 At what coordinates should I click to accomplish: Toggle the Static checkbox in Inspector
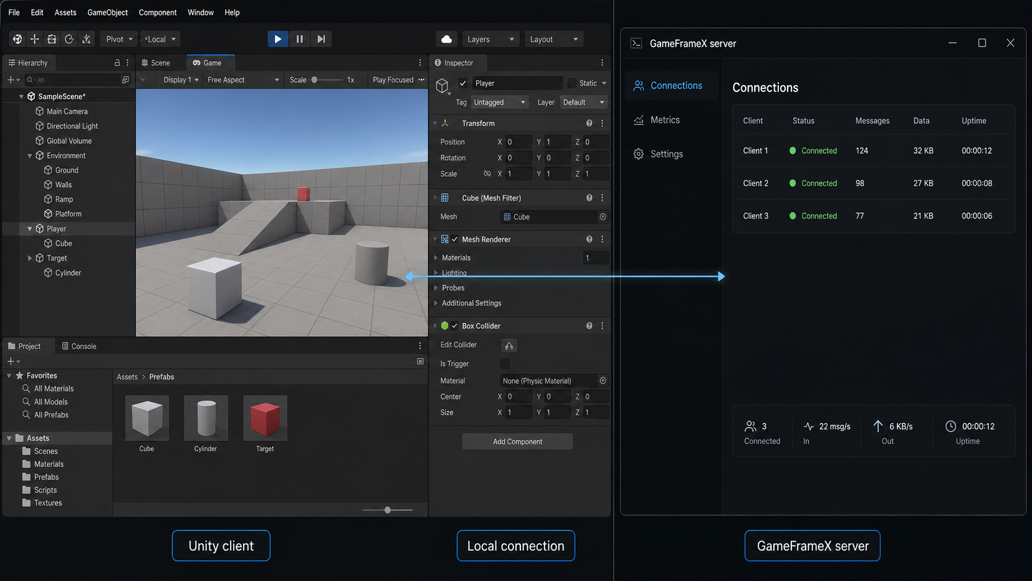572,83
